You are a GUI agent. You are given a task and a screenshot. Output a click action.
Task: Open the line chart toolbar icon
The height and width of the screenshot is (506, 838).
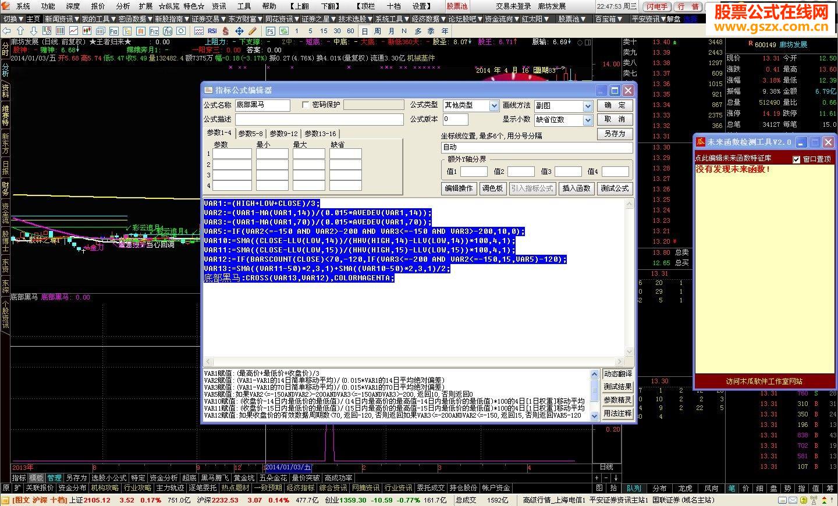(73, 31)
